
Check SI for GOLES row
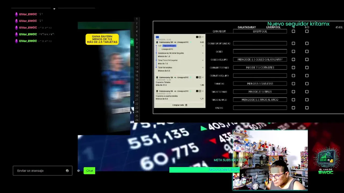tap(293, 51)
